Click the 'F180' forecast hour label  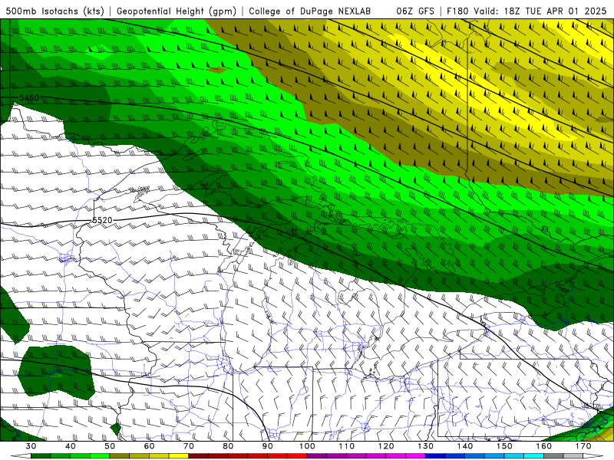(x=457, y=11)
